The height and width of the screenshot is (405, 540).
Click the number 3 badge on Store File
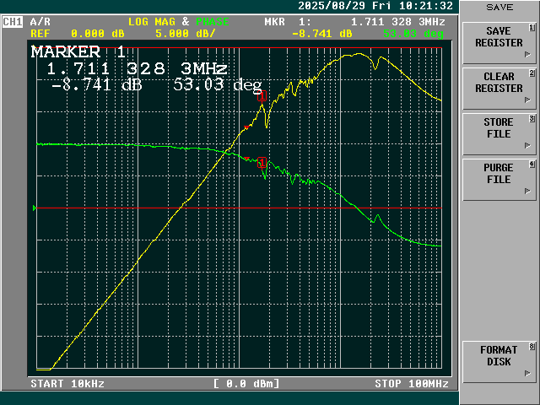532,120
